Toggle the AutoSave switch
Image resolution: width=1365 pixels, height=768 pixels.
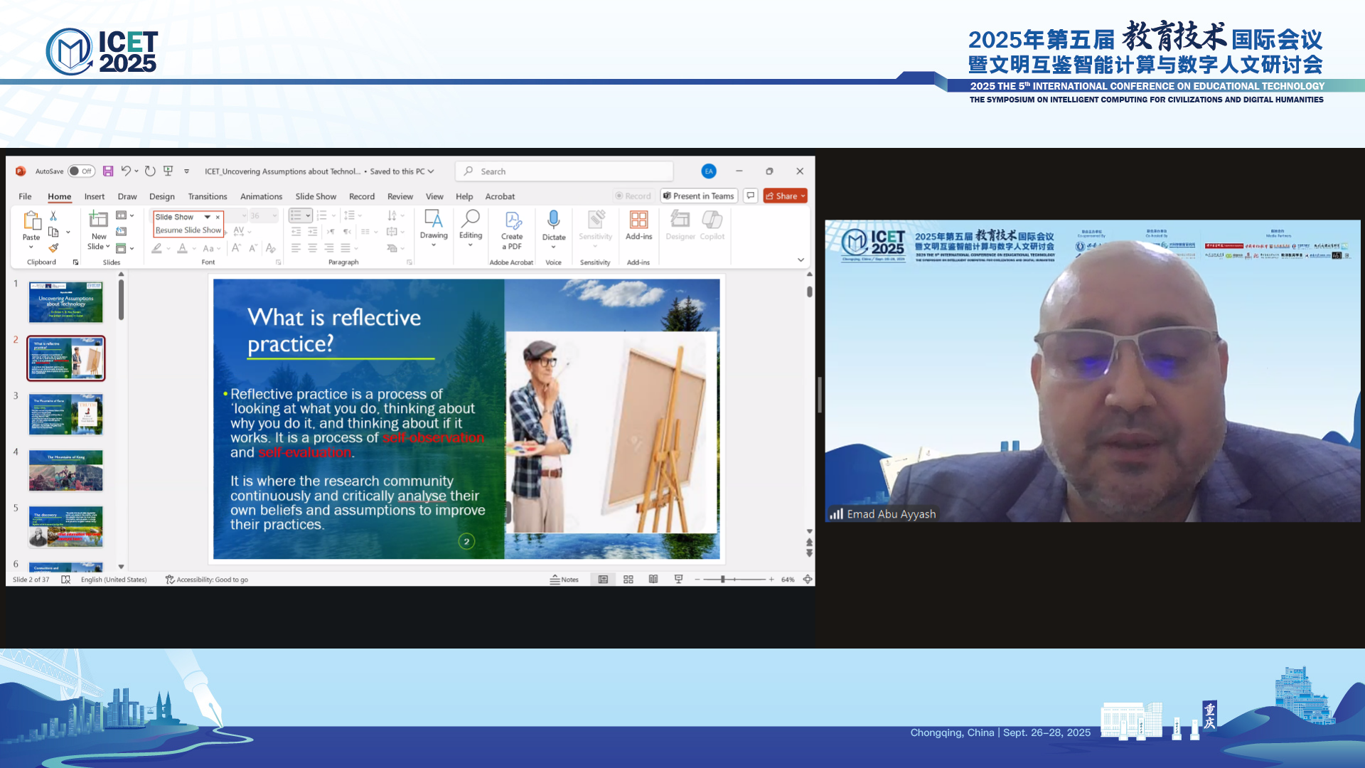tap(81, 171)
